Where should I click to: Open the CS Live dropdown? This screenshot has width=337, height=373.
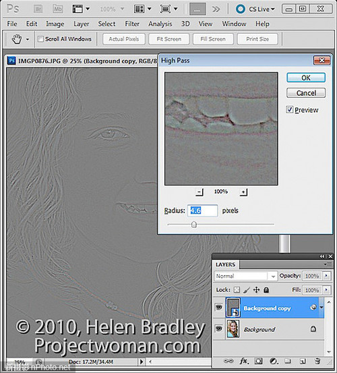[x=255, y=9]
